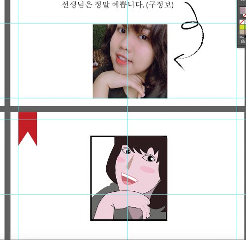Select the Korean text line '선생님은 정말 예쁩니다'
The width and height of the screenshot is (246, 240).
102,5
